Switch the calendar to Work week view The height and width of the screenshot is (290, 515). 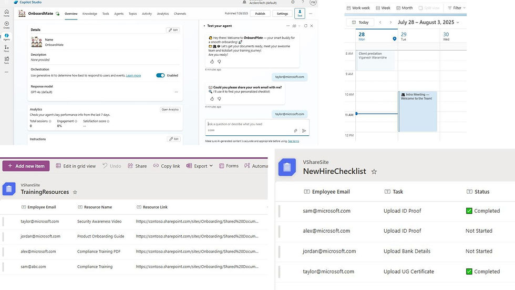point(358,8)
